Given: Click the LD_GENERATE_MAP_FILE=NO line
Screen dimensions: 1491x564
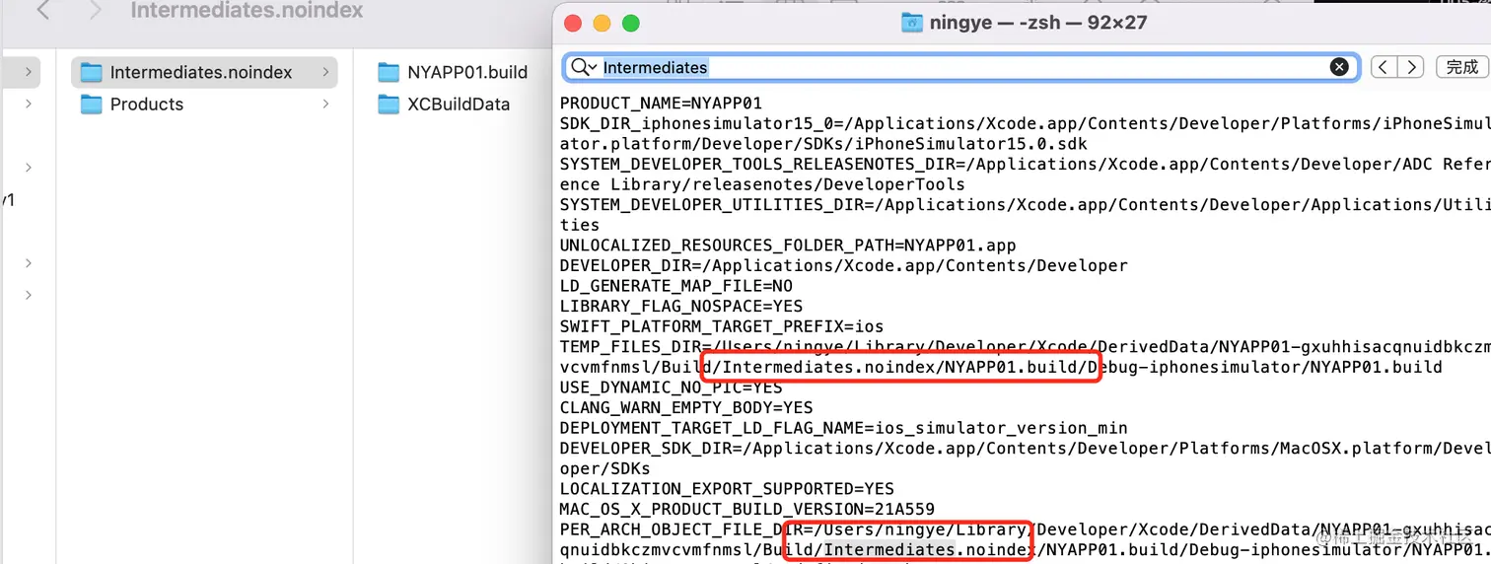Looking at the screenshot, I should (x=675, y=286).
